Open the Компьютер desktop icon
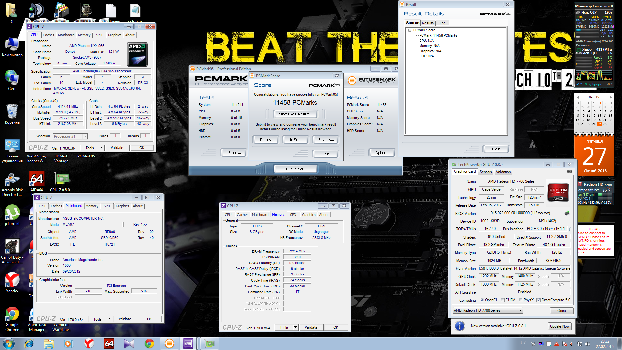Screen dimensions: 622x350 (x=12, y=47)
